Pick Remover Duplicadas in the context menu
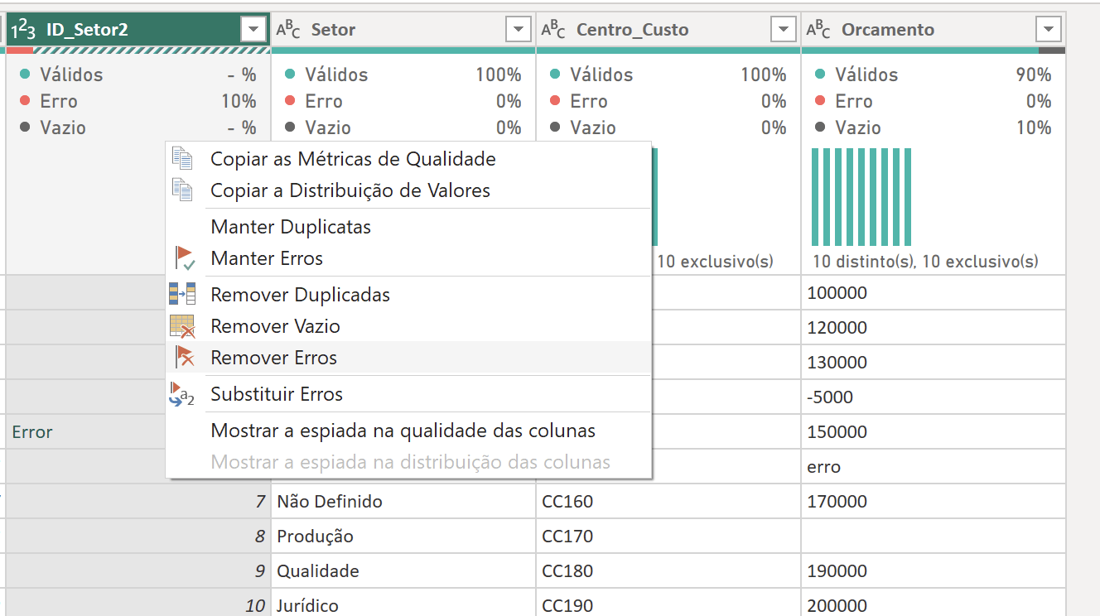Screen dimensions: 1100x616 (409, 295)
